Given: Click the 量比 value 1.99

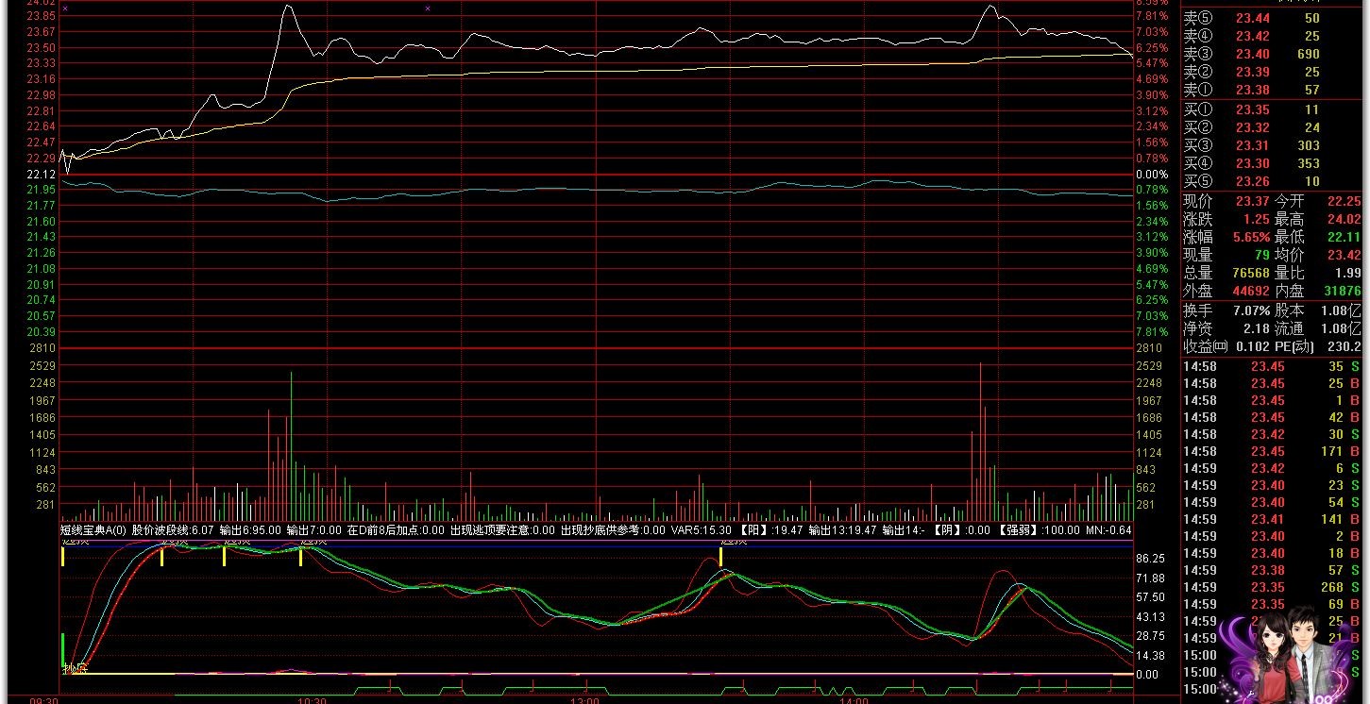Looking at the screenshot, I should tap(1348, 273).
